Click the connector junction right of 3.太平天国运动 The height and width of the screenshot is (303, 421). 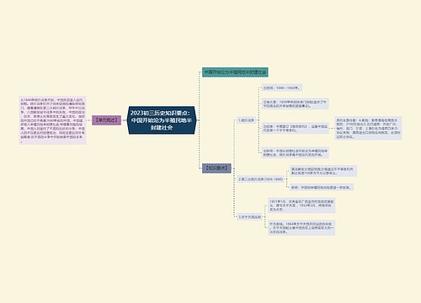[264, 216]
